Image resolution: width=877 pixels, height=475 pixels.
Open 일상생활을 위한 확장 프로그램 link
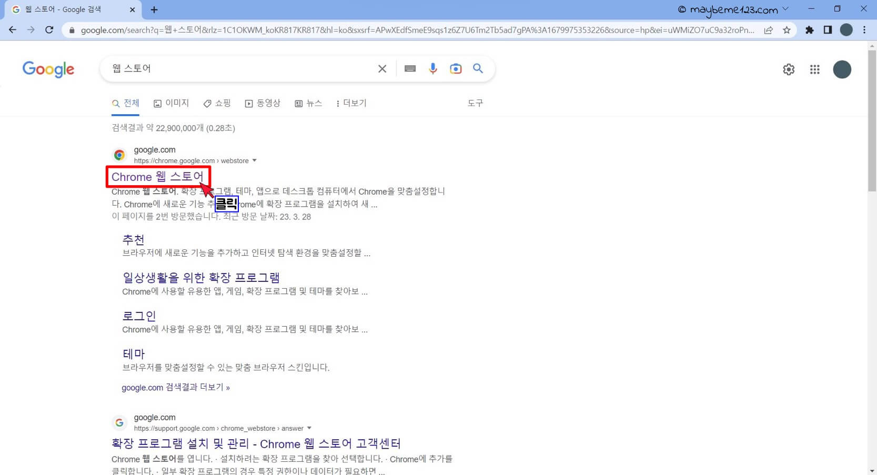(x=201, y=278)
